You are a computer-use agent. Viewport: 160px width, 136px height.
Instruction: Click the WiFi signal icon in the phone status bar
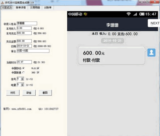click(x=129, y=14)
